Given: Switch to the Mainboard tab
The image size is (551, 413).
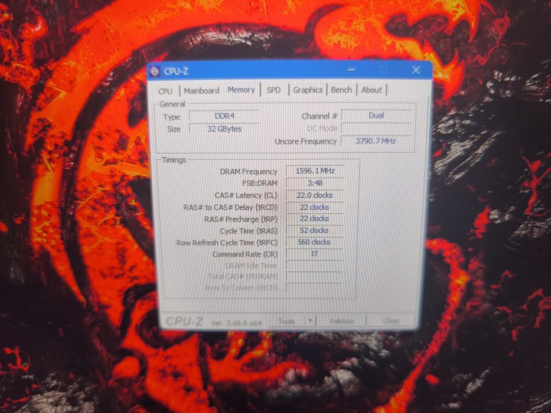Looking at the screenshot, I should click(x=202, y=91).
